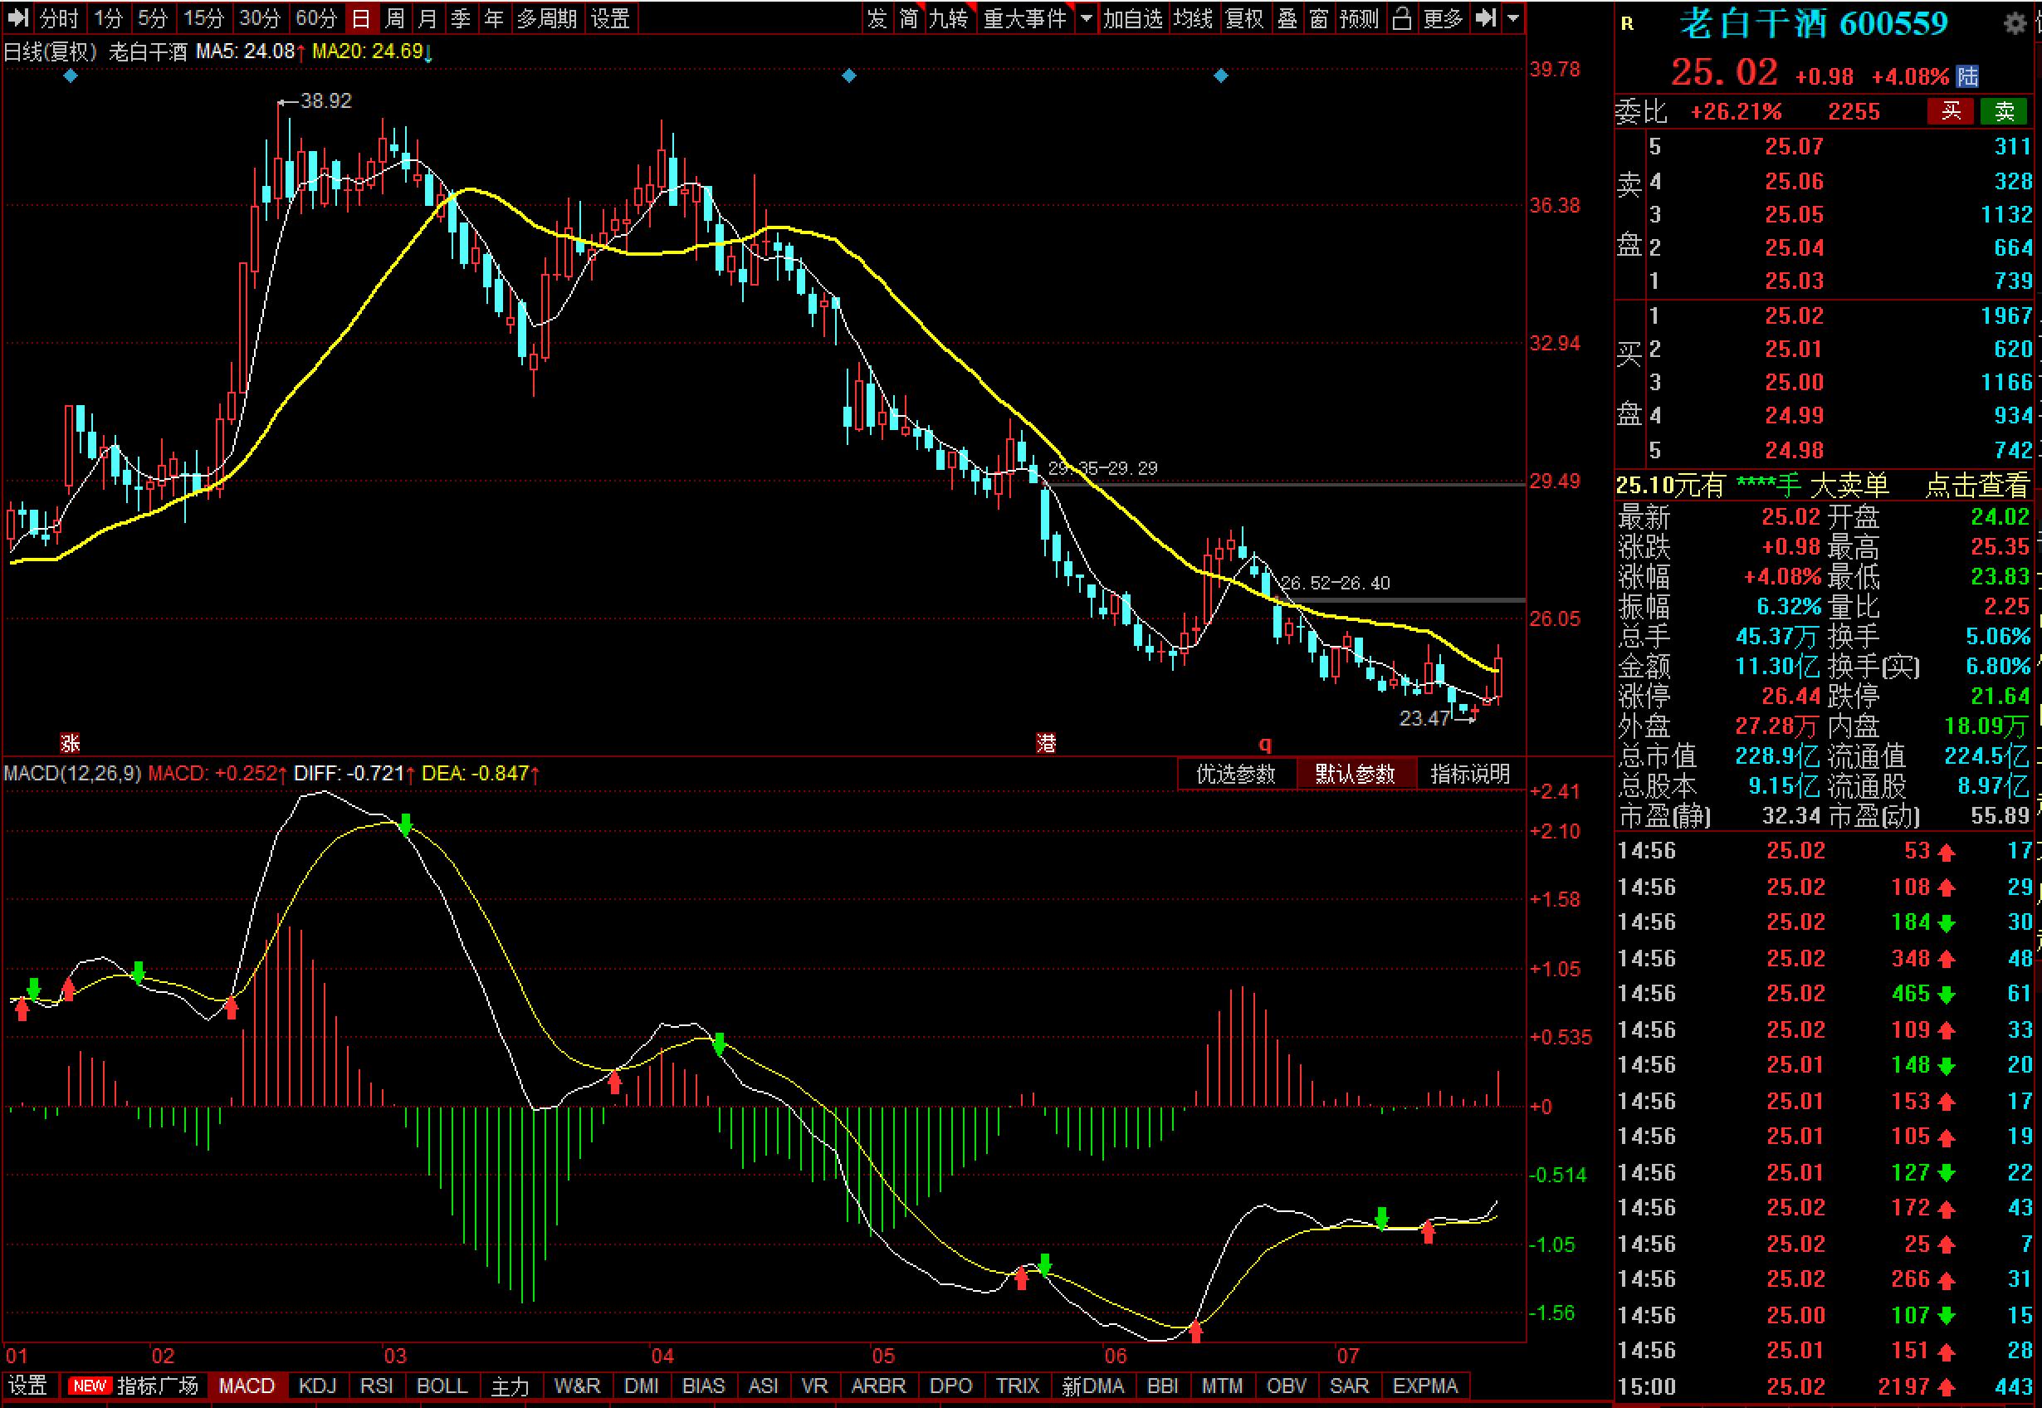The width and height of the screenshot is (2042, 1408).
Task: Click the lock icon in chart toolbar
Action: point(1402,18)
